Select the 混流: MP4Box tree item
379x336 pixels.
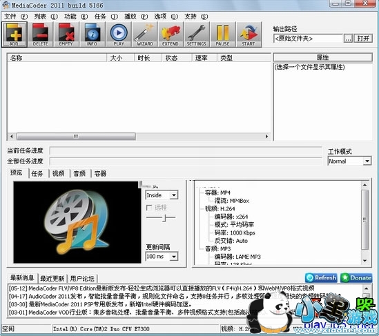[x=232, y=201]
